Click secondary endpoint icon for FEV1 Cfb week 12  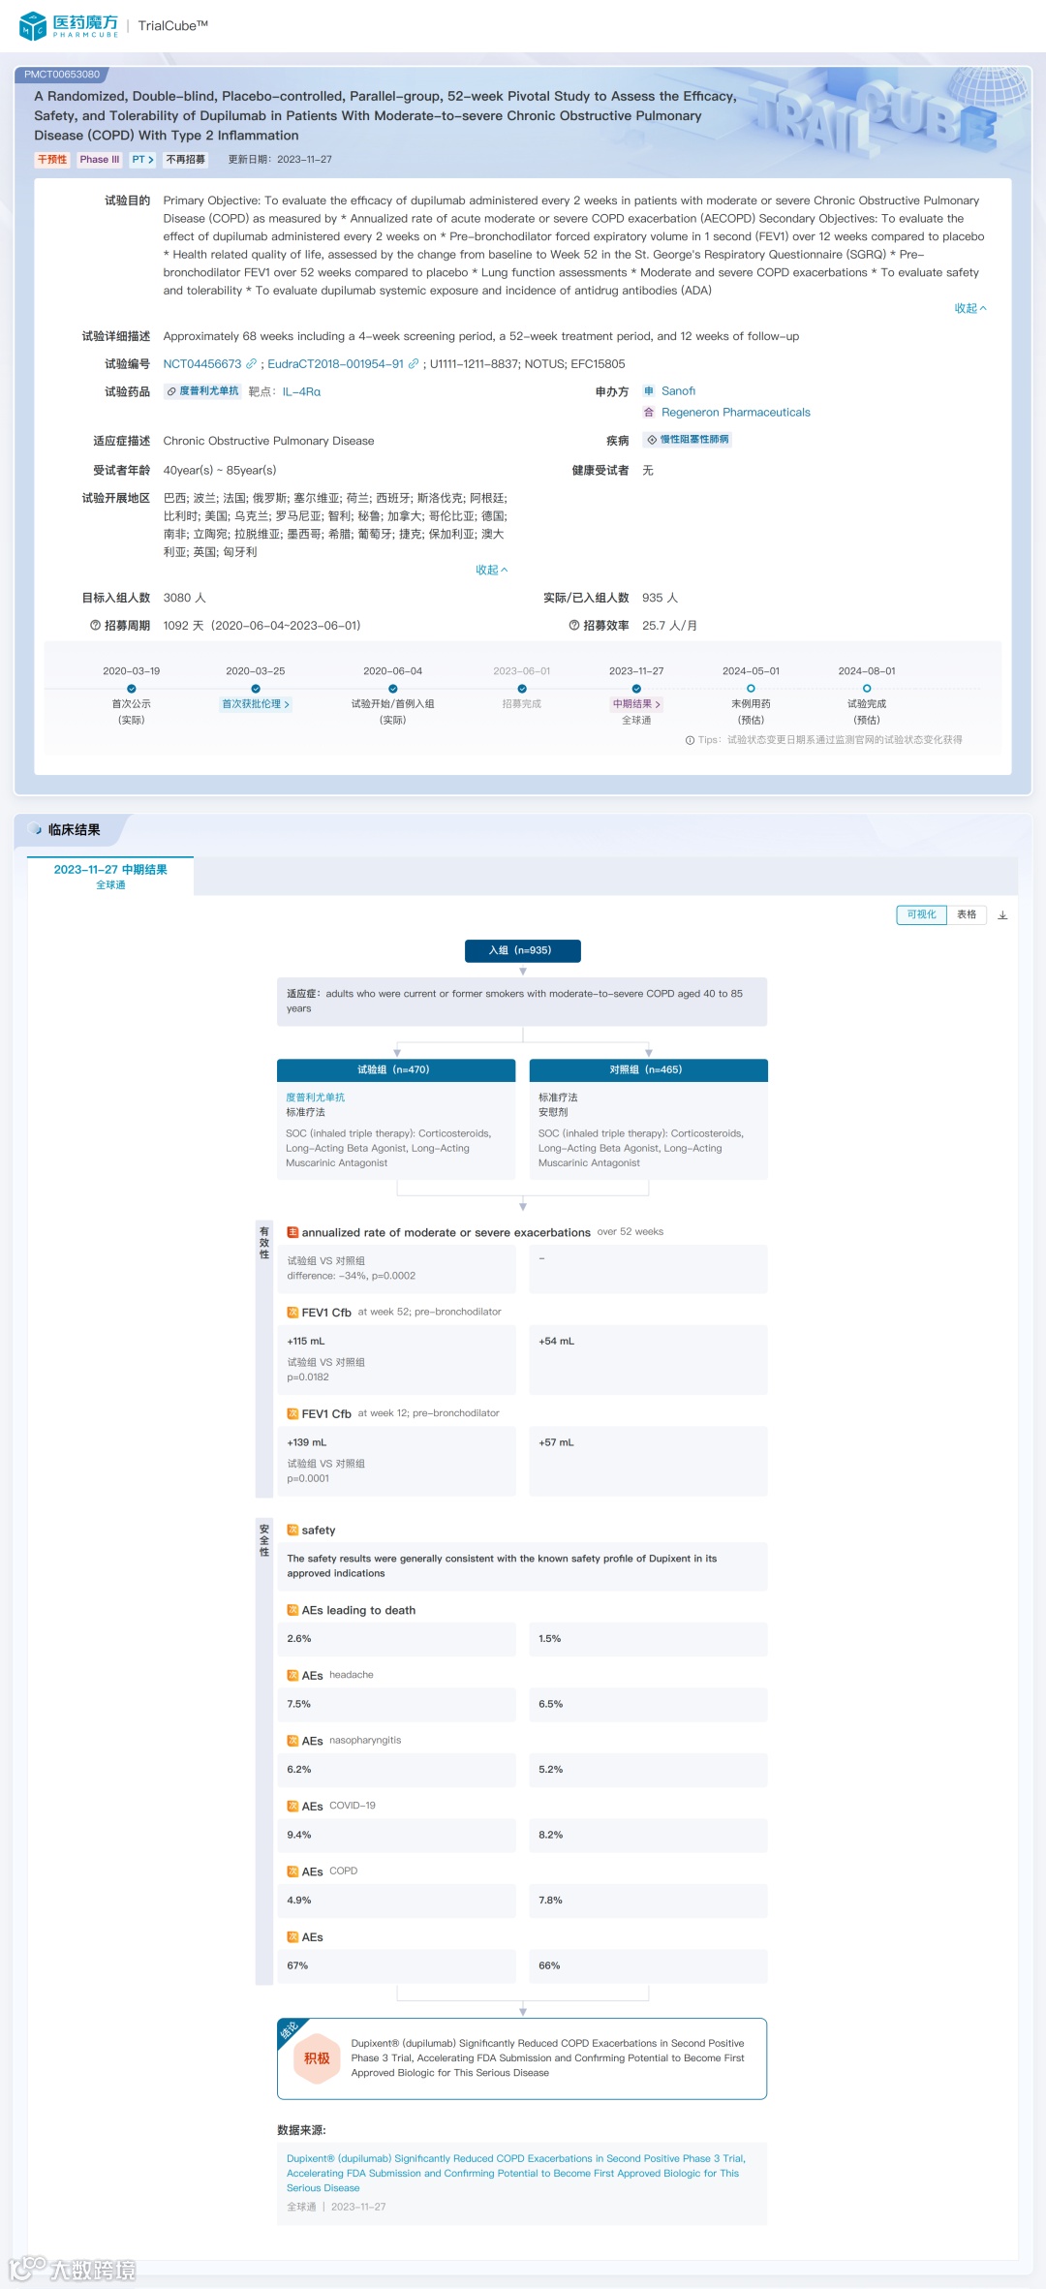click(292, 1414)
